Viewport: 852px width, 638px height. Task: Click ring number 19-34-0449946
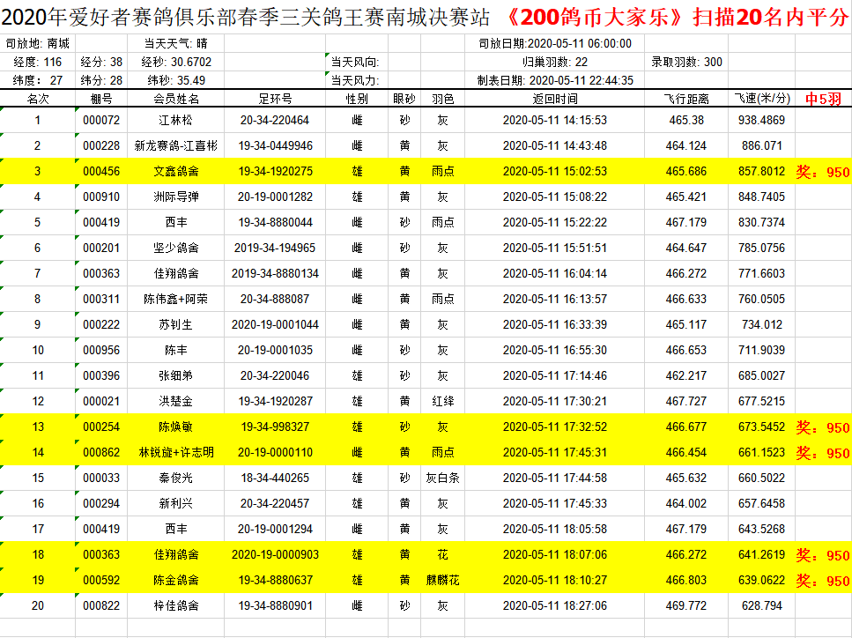(x=275, y=145)
